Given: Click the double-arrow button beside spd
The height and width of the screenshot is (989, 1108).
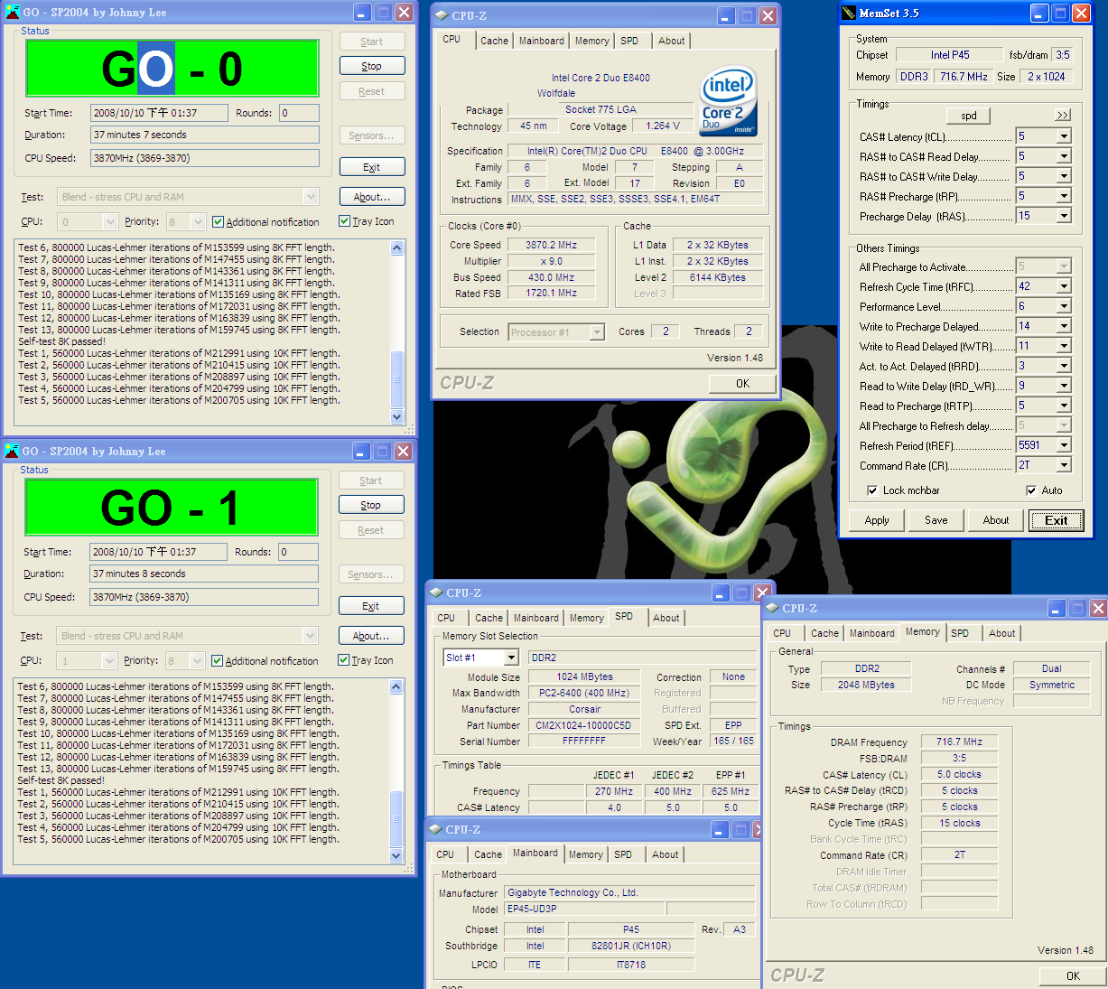Looking at the screenshot, I should (1062, 116).
